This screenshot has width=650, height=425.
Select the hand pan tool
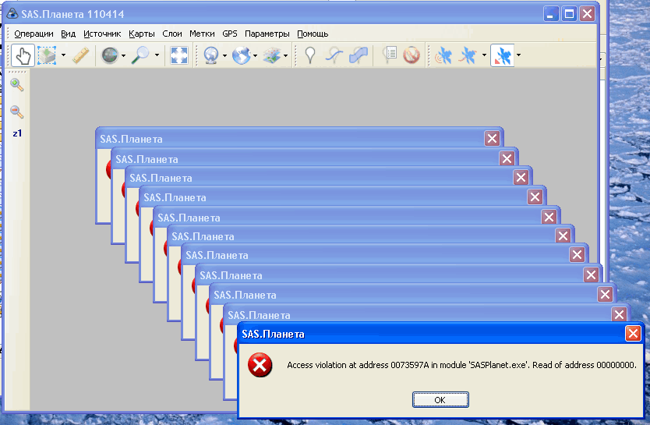[22, 55]
